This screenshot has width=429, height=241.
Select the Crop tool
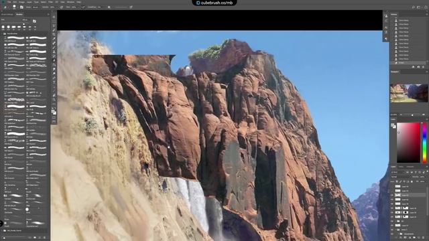tap(54, 34)
